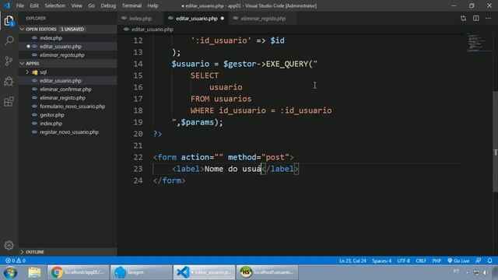
Task: Change encoding via UTF-8 status item
Action: 404,261
